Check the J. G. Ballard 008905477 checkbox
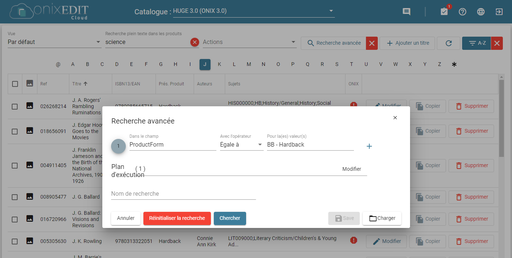This screenshot has height=258, width=512. point(15,197)
